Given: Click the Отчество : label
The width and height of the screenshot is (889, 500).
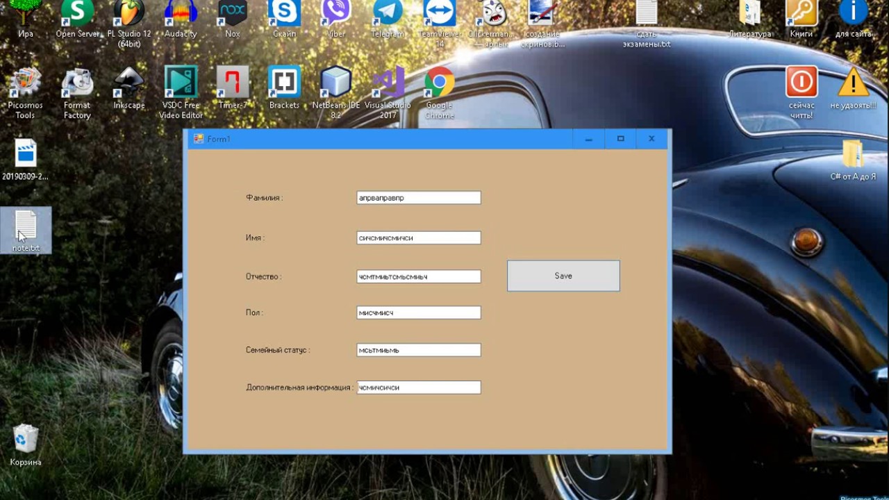Looking at the screenshot, I should click(x=263, y=276).
